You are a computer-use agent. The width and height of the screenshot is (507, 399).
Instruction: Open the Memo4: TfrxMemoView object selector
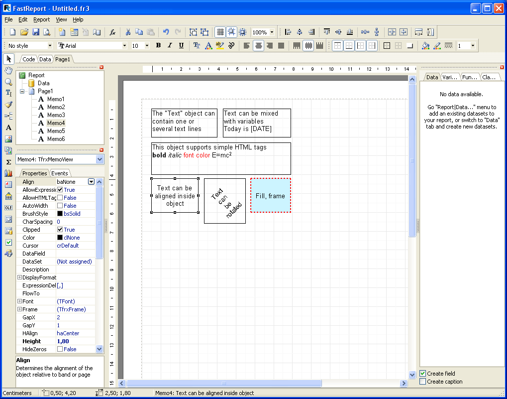point(100,159)
